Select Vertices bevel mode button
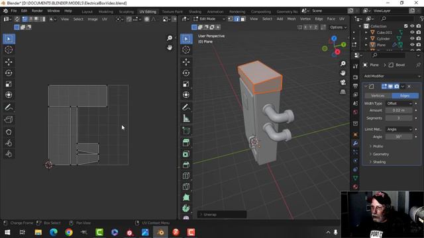This screenshot has width=424, height=238. pyautogui.click(x=378, y=95)
